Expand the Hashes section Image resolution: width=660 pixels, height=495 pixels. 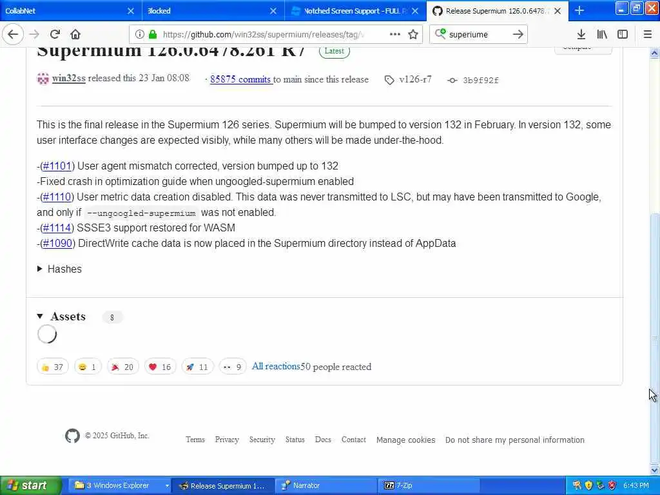[x=59, y=269]
